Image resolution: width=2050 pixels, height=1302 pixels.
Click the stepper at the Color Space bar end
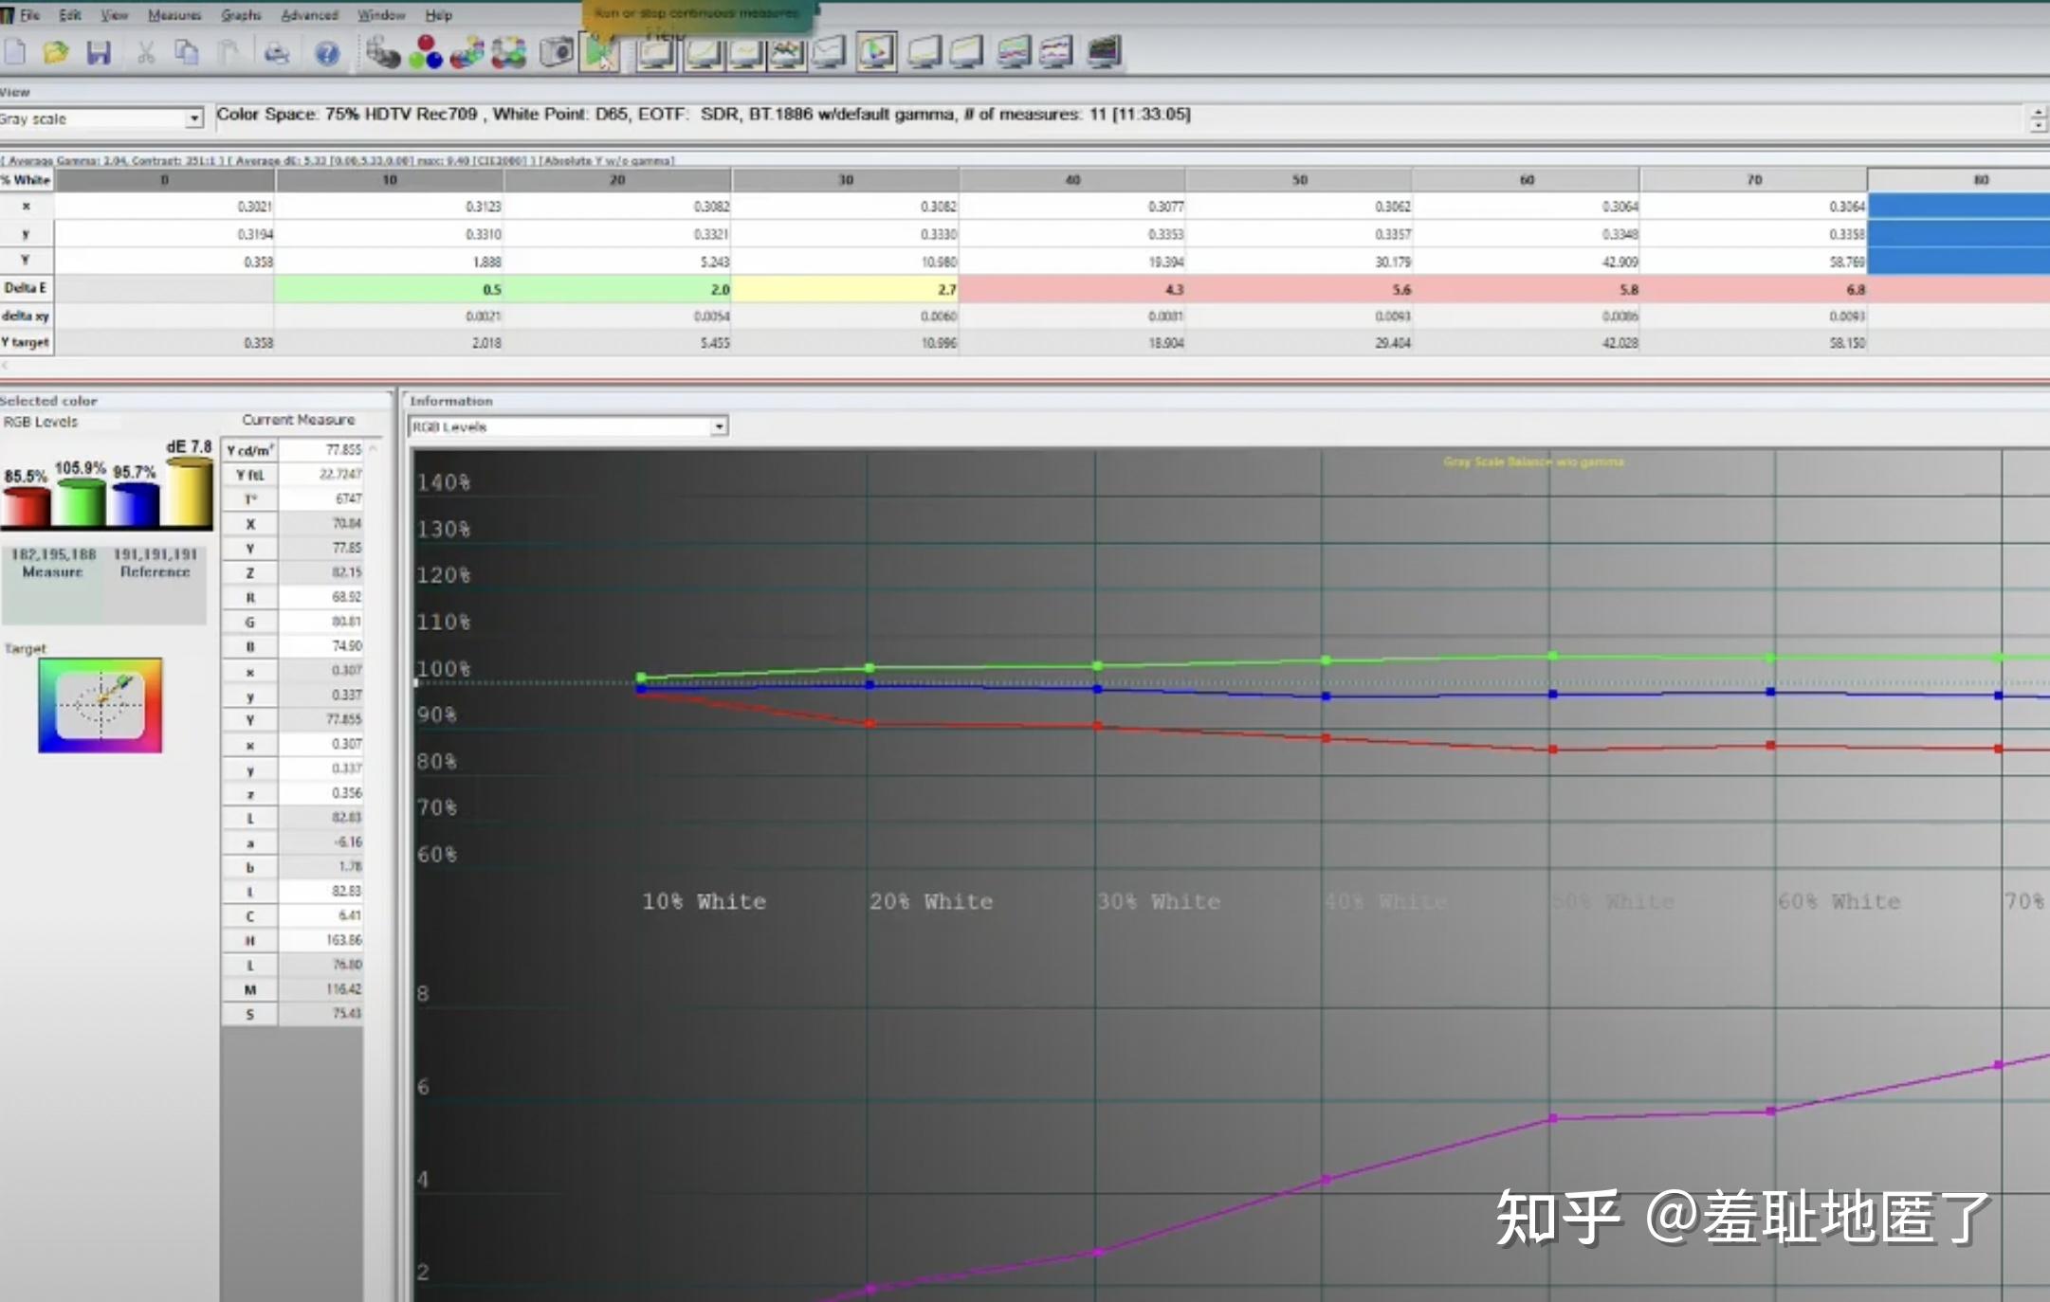pos(2038,119)
